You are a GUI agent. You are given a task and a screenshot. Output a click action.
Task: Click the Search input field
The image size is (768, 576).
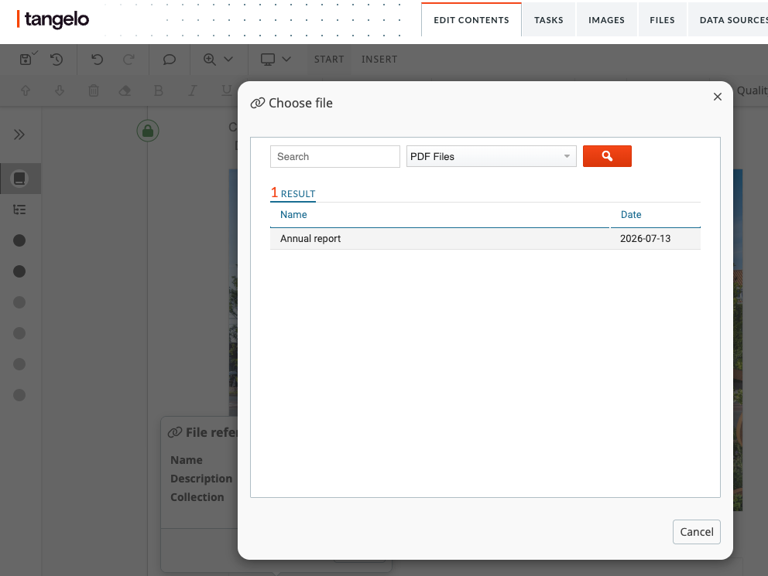pos(335,156)
